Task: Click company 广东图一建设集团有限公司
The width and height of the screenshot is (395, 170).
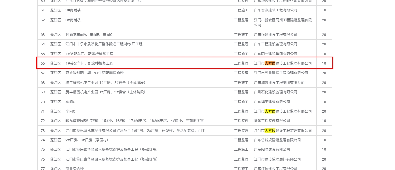Action: (275, 54)
